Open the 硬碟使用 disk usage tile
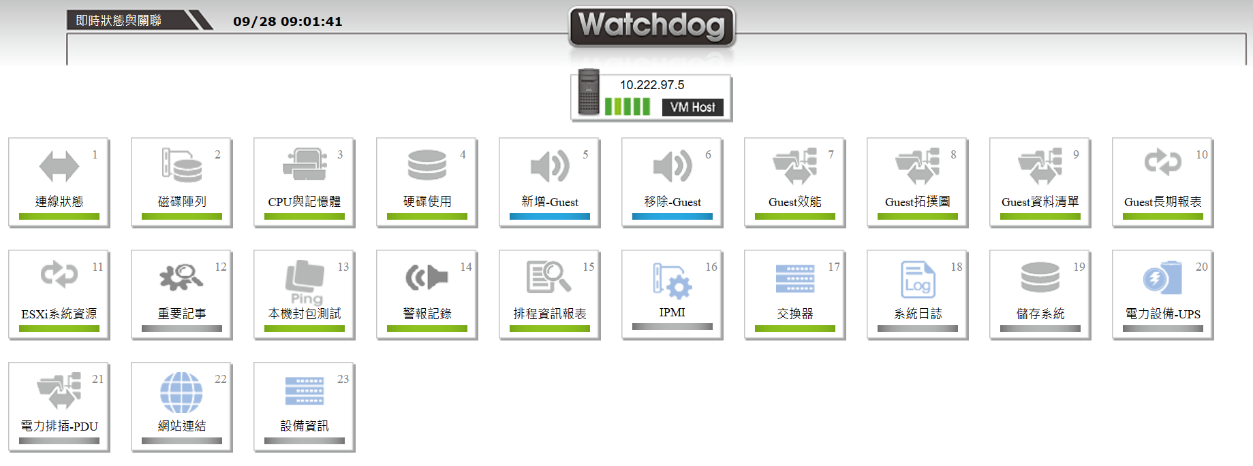The image size is (1253, 466). (x=427, y=182)
